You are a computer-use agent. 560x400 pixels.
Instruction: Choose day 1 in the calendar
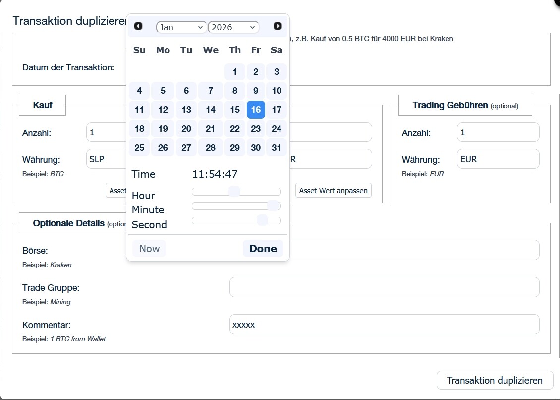(235, 72)
